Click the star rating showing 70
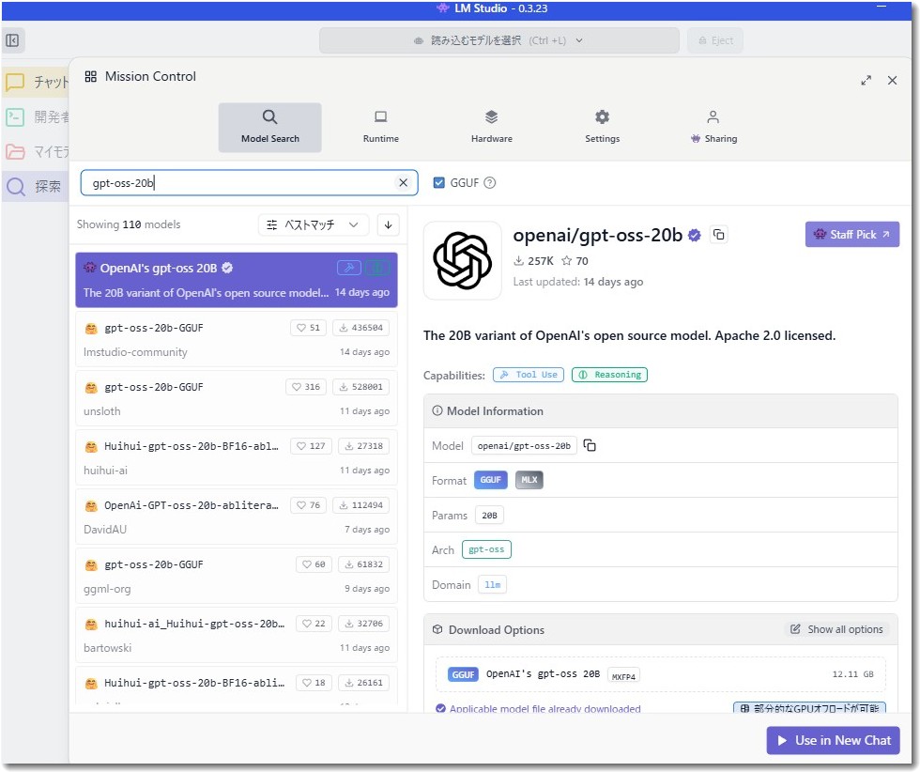 click(x=575, y=261)
